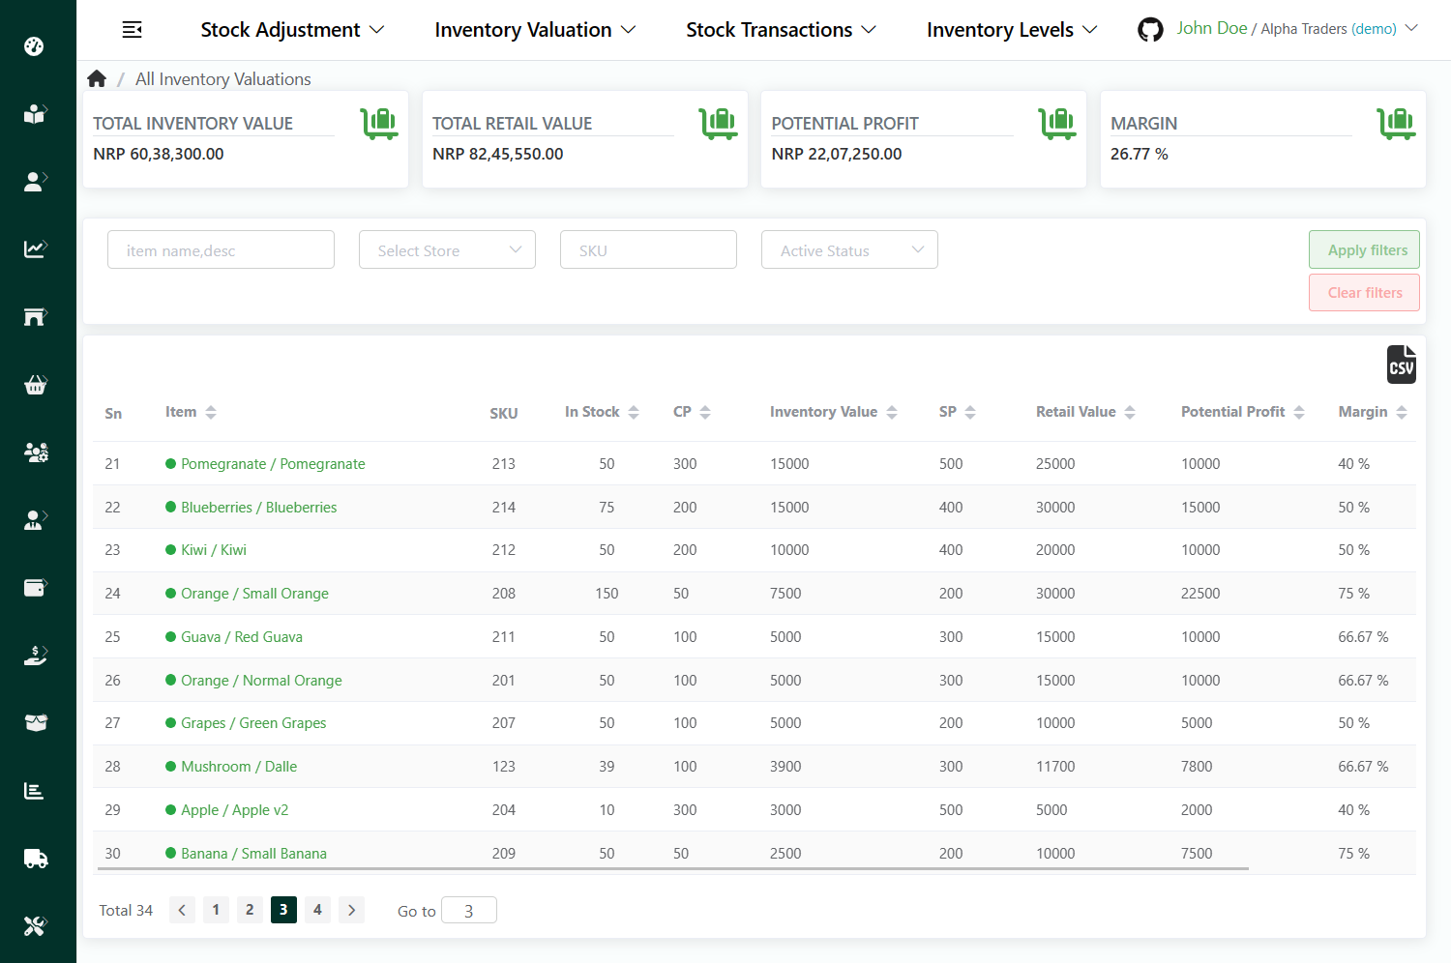Open Orange / Small Orange item link

tap(254, 594)
